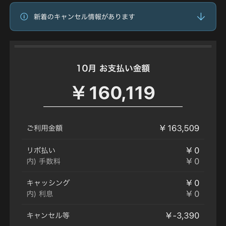Select the 10月 お支払い金額 heading
Viewport: 226px width, 226px height.
coord(113,68)
